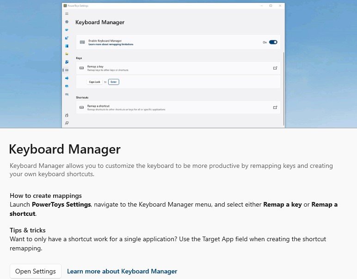Viewport: 357px width, 279px height.
Task: Click the bold PowerToys Settings text
Action: pyautogui.click(x=61, y=205)
